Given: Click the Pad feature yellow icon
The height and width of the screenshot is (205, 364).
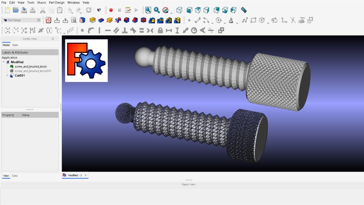Looking at the screenshot, I should tap(92, 20).
